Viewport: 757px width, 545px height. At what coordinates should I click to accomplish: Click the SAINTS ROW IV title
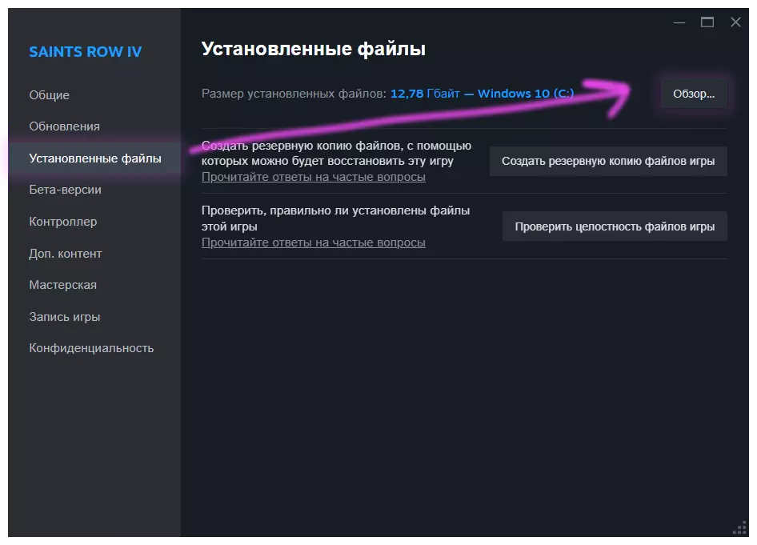click(86, 52)
